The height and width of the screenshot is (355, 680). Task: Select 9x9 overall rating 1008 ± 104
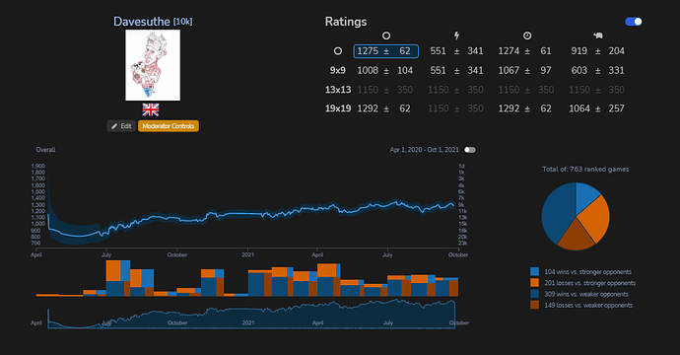(386, 70)
